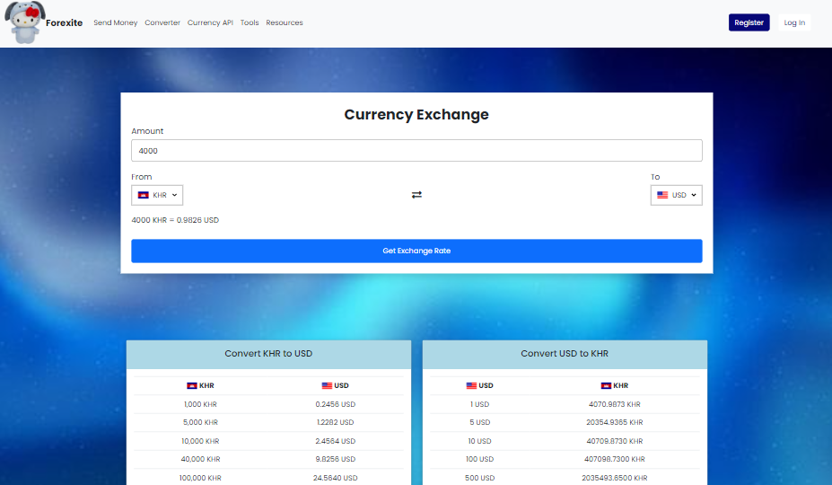This screenshot has height=485, width=832.
Task: Click the US flag in the To selector
Action: 662,195
